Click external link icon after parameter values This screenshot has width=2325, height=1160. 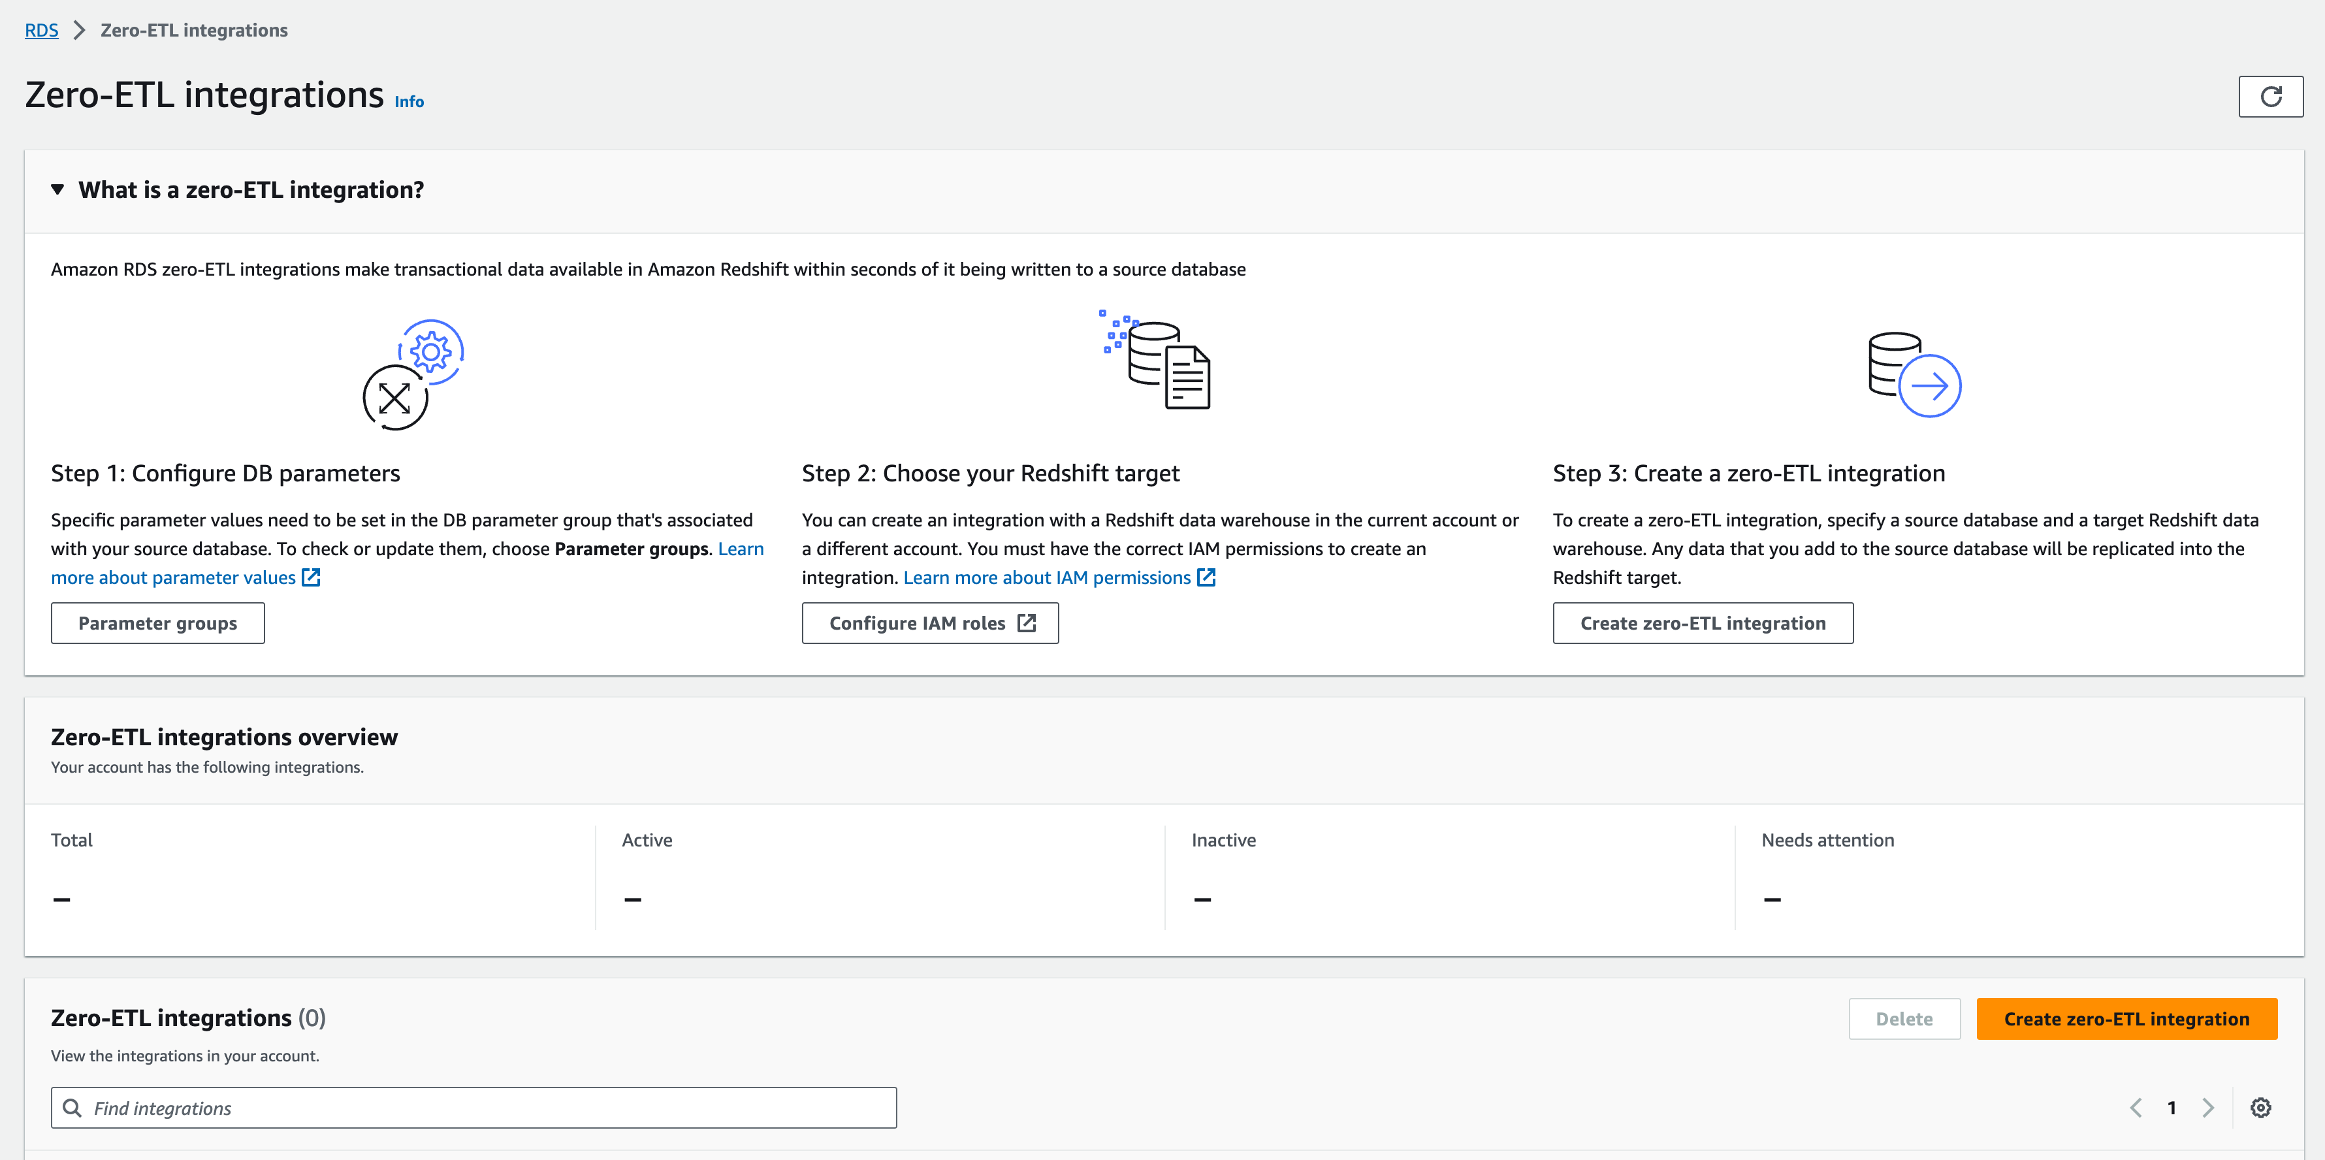[312, 578]
